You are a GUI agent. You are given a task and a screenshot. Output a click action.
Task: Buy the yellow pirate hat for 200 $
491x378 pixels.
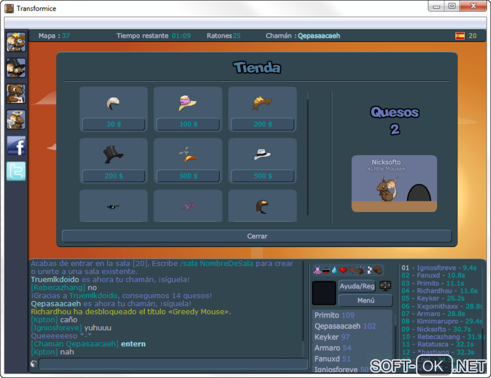[263, 124]
